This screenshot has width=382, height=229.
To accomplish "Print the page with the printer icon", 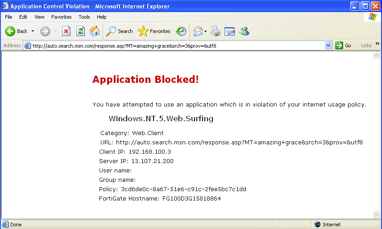I will pyautogui.click(x=216, y=31).
